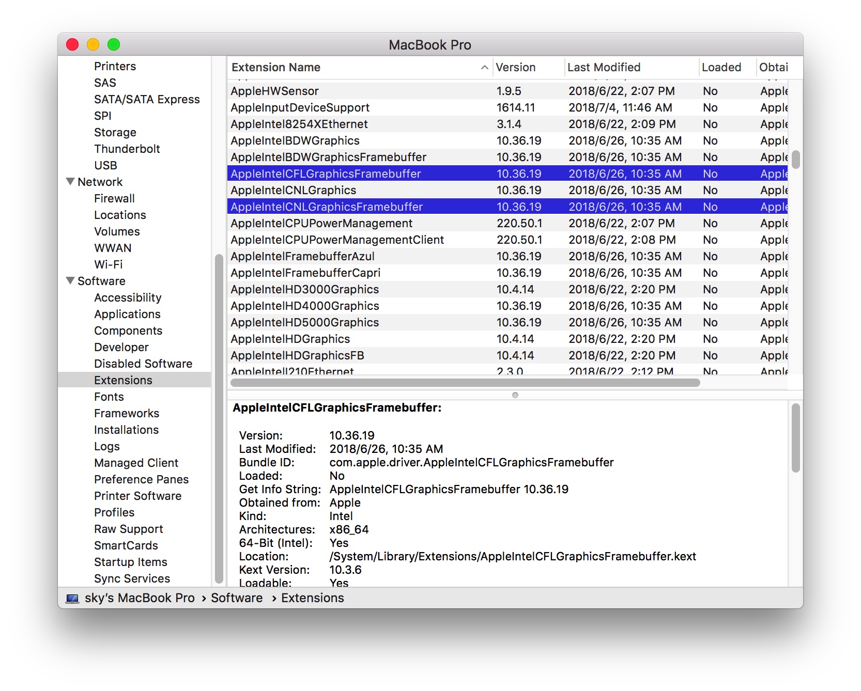Select Components under Software
Image resolution: width=861 pixels, height=691 pixels.
[x=128, y=331]
